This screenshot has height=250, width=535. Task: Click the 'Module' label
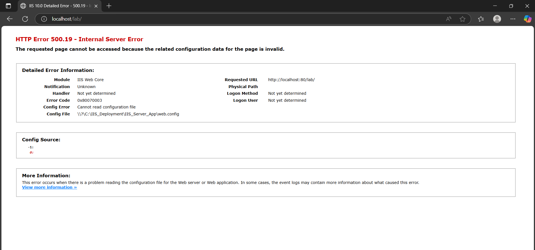(x=62, y=80)
